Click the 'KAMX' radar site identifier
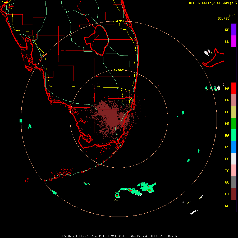The width and height of the screenshot is (238, 238). (x=136, y=236)
